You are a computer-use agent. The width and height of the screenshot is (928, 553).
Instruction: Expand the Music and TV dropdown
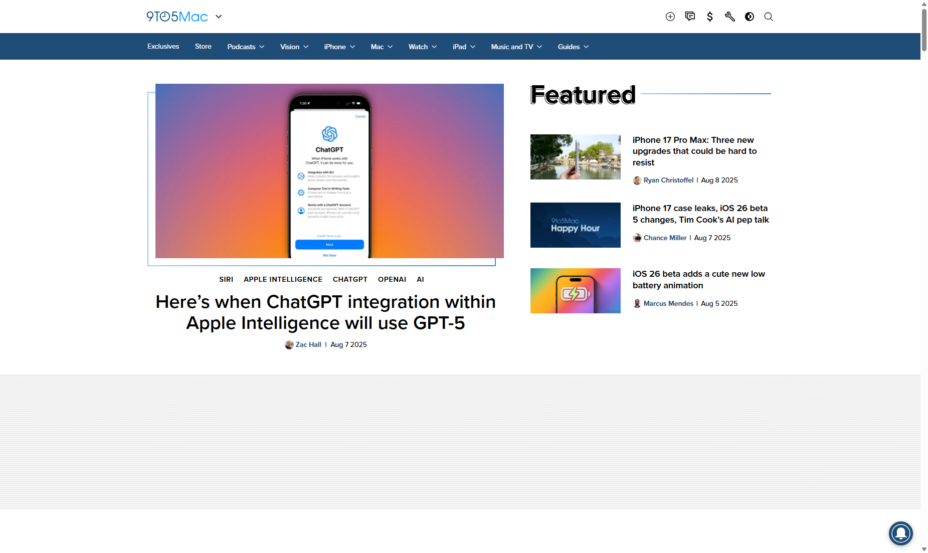tap(516, 47)
